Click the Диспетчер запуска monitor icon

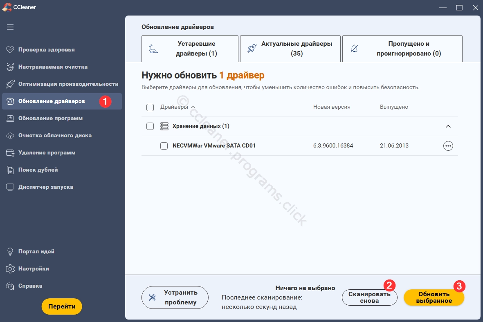tap(10, 187)
